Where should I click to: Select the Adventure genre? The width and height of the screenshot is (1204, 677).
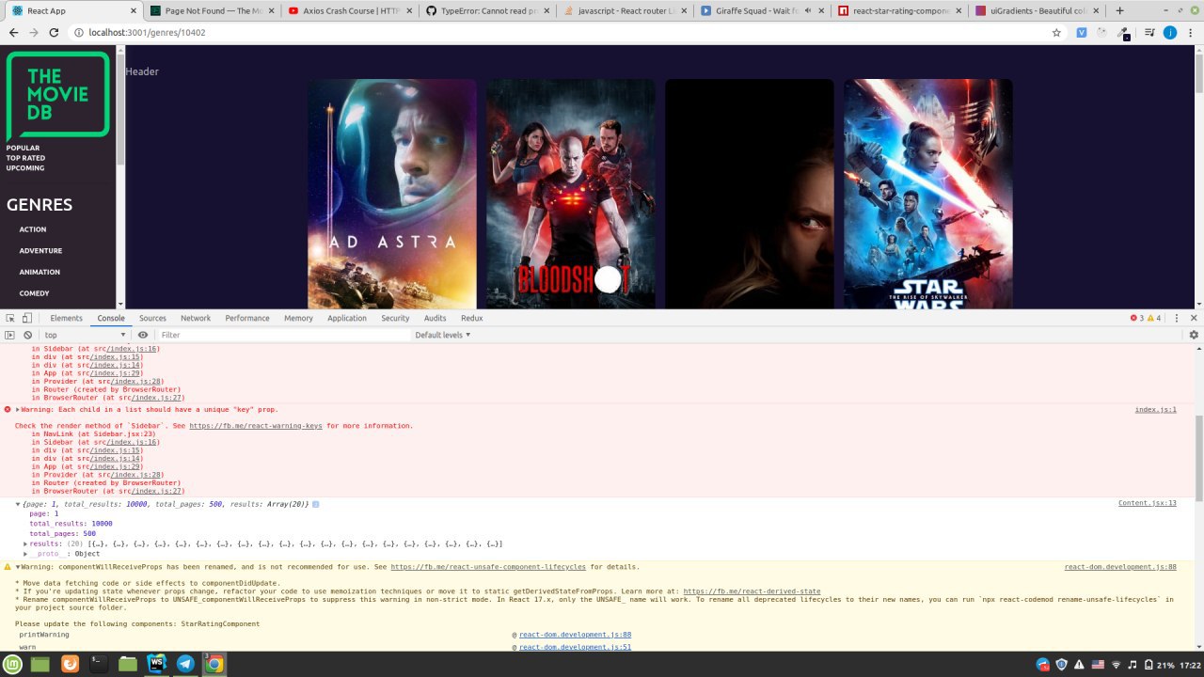click(40, 251)
